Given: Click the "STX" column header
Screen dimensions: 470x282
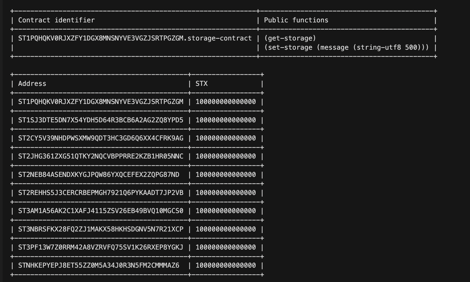Looking at the screenshot, I should point(201,84).
